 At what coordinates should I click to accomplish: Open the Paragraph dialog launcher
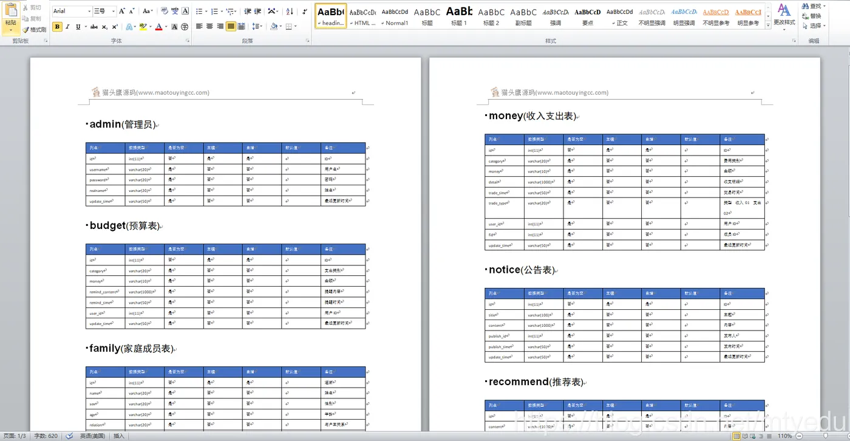(307, 41)
